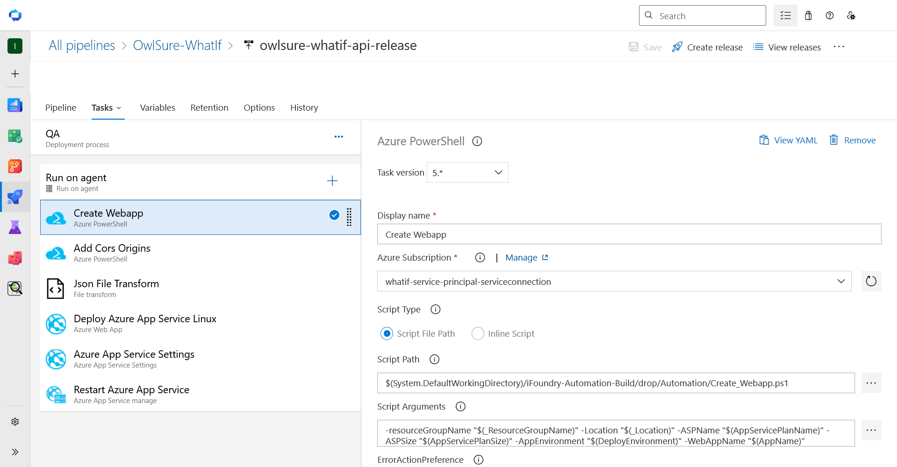
Task: Open more actions ellipsis beside View releases
Action: (839, 47)
